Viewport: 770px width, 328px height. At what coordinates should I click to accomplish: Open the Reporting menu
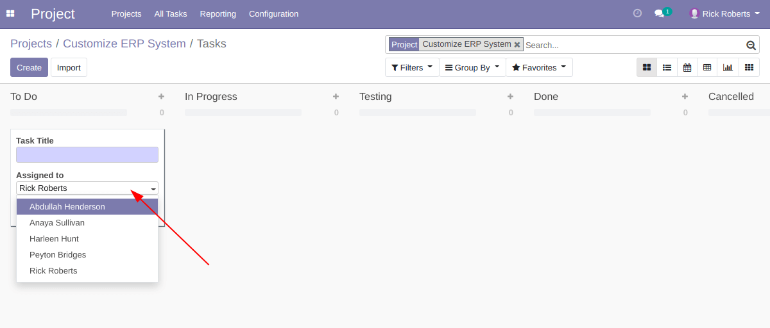tap(218, 13)
